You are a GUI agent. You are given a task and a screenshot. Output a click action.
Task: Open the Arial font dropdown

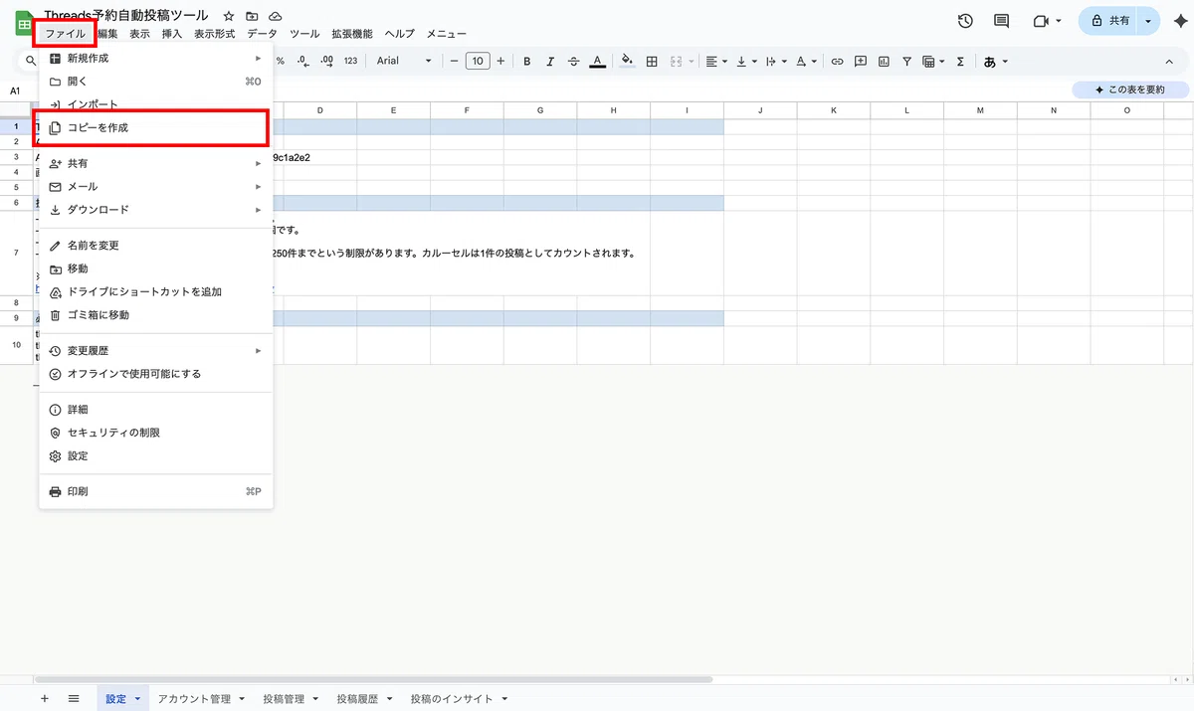tap(404, 61)
